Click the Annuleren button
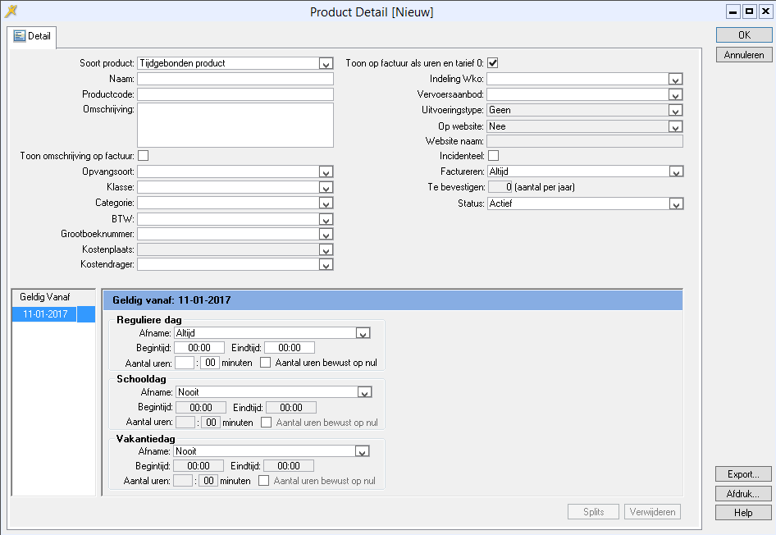776x535 pixels. point(744,55)
